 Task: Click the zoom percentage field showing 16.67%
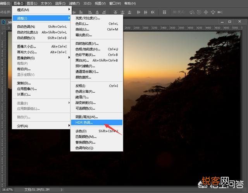pyautogui.click(x=8, y=190)
